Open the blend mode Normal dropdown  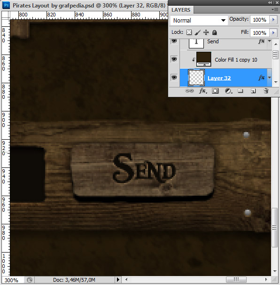[x=199, y=20]
